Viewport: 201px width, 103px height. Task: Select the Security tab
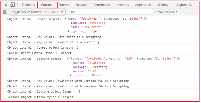point(163,5)
